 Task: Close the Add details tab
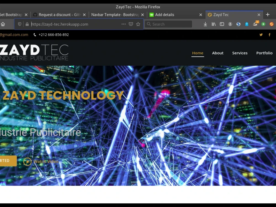point(201,15)
